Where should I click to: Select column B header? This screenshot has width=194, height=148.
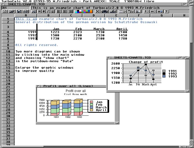pos(48,15)
